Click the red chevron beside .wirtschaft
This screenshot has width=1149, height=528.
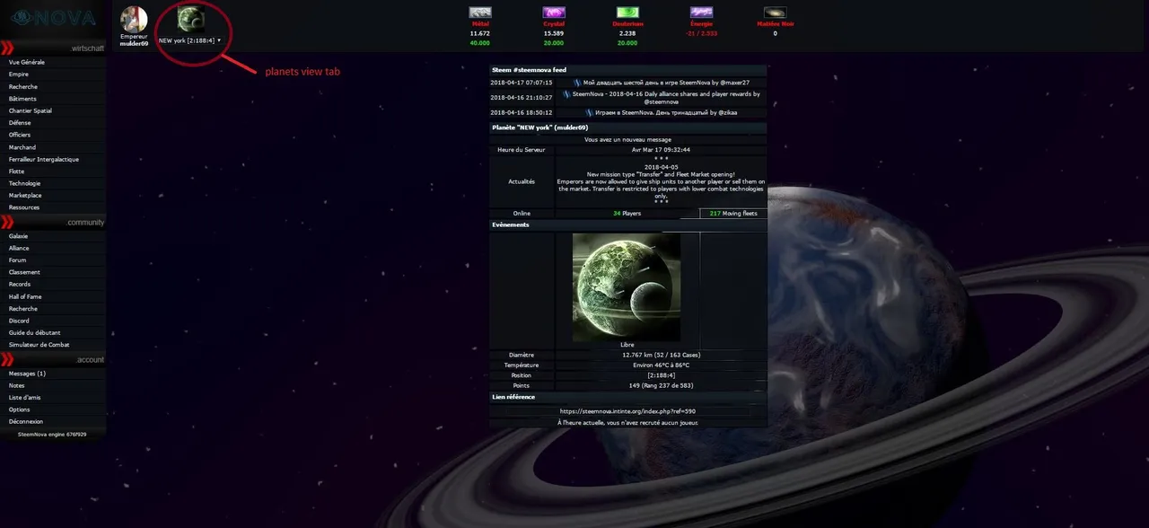[7, 48]
